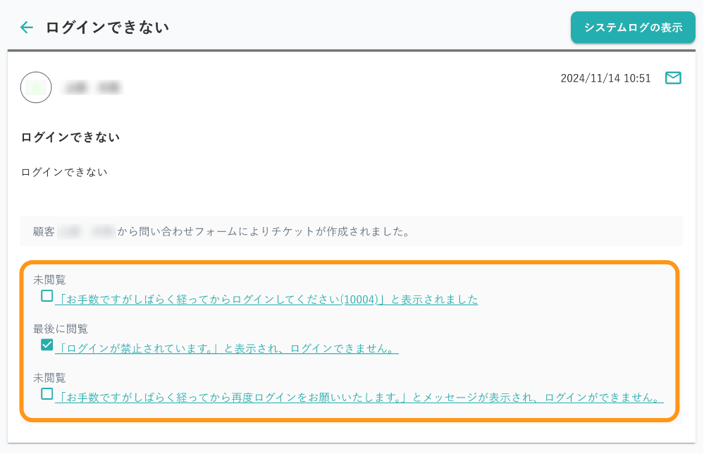The height and width of the screenshot is (454, 704).
Task: Click the customer avatar circle
Action: (x=36, y=87)
